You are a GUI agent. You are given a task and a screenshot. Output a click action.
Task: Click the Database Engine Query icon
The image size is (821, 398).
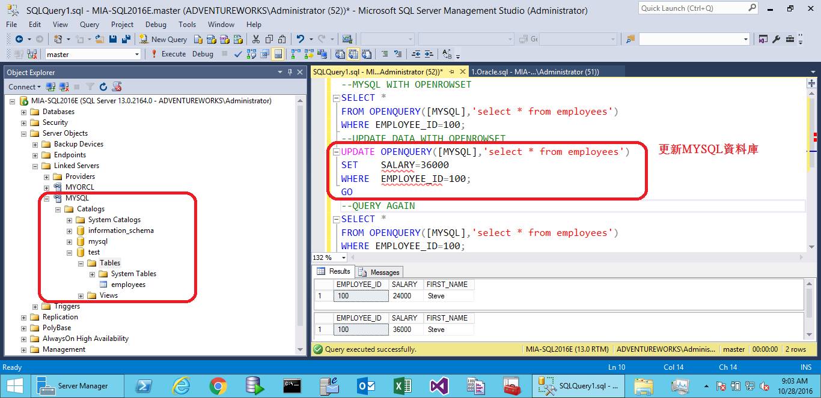tap(198, 39)
